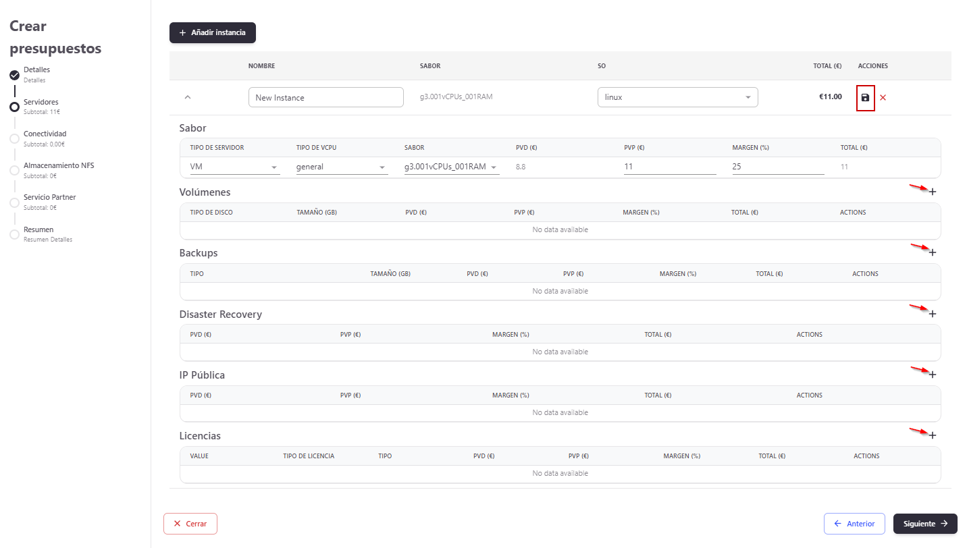Click the save icon for New Instance

[x=865, y=98]
